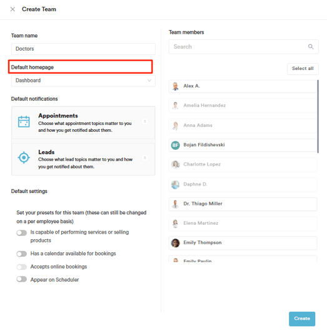Select Bojan Fildishevski's BF avatar
Image resolution: width=327 pixels, height=336 pixels.
click(x=175, y=145)
